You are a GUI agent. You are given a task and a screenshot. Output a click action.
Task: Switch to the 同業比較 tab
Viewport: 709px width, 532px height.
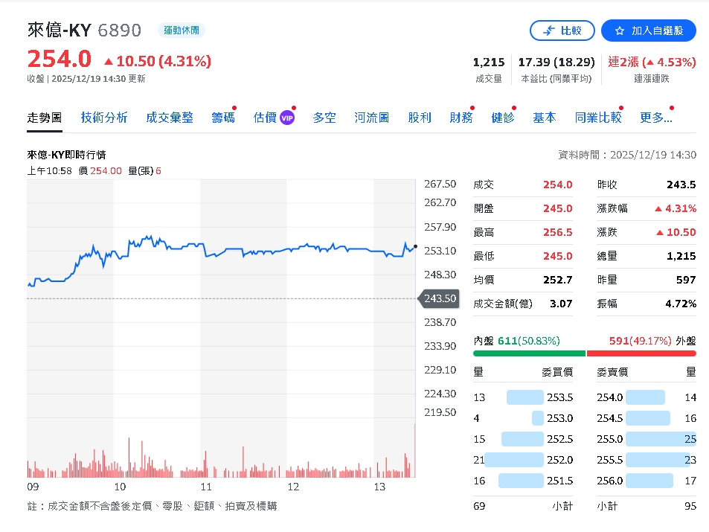coord(597,118)
